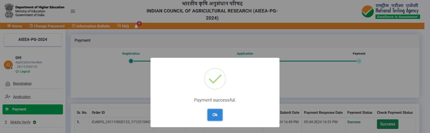Click the green Success status button
This screenshot has width=430, height=133.
pyautogui.click(x=388, y=124)
